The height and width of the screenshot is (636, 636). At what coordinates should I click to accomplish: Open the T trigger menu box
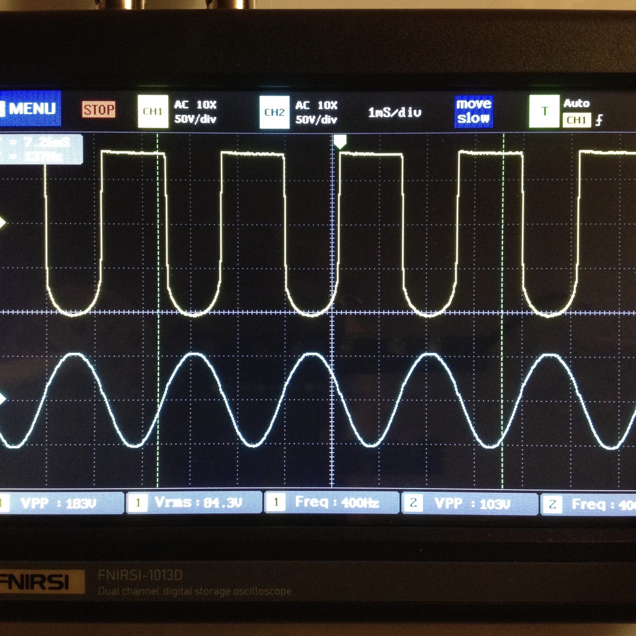(x=544, y=111)
